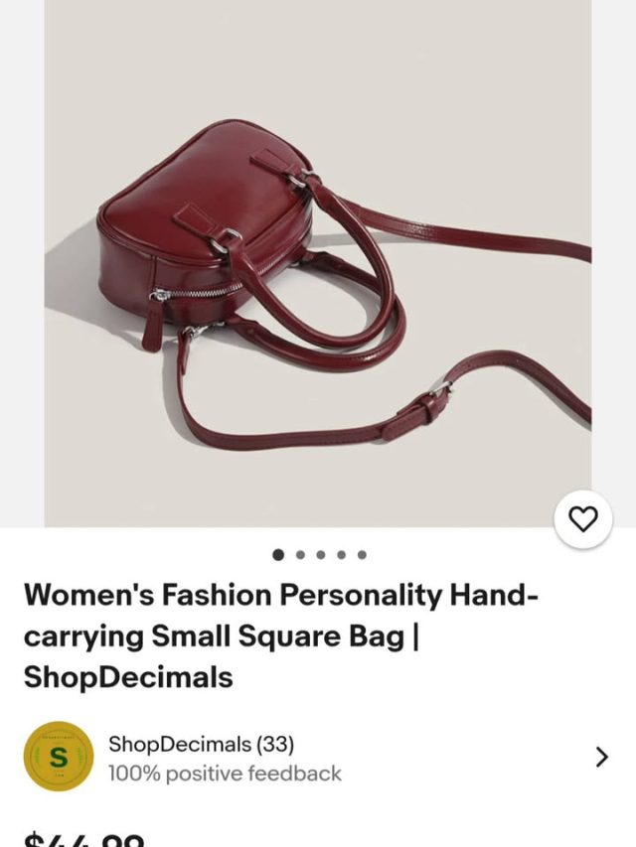Open the red handbag product photo
Viewport: 636px width, 847px height.
pyautogui.click(x=317, y=263)
